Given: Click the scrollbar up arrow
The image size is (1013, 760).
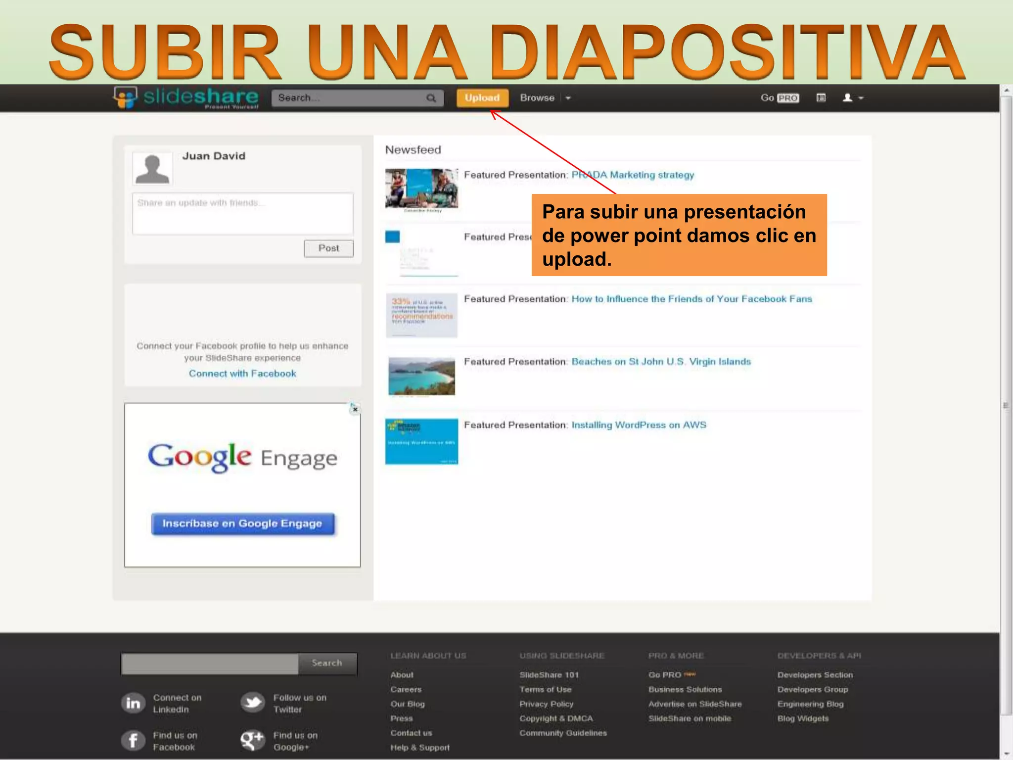Looking at the screenshot, I should [1006, 90].
